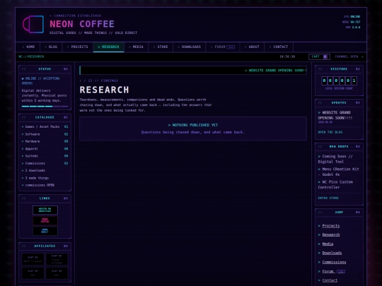The width and height of the screenshot is (382, 286).
Task: Click affiliate Slot 02
Action: tap(57, 259)
